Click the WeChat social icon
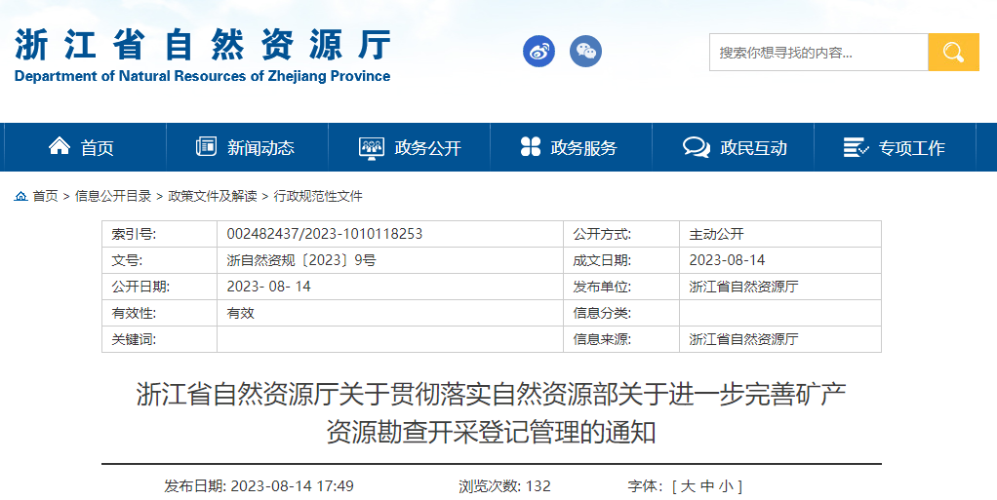This screenshot has height=500, width=997. click(x=586, y=52)
